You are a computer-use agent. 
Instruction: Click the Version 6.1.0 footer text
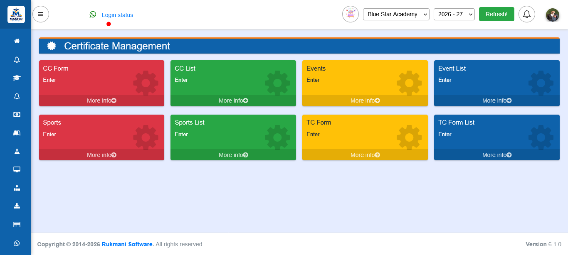(543, 244)
